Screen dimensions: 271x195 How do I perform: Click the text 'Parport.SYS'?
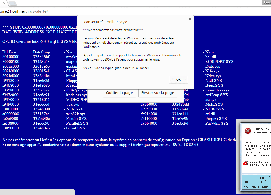216,119
